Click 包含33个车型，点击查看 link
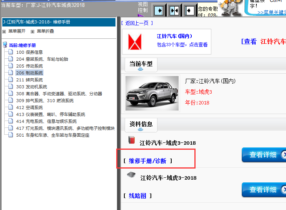The width and height of the screenshot is (286, 210). [x=182, y=45]
